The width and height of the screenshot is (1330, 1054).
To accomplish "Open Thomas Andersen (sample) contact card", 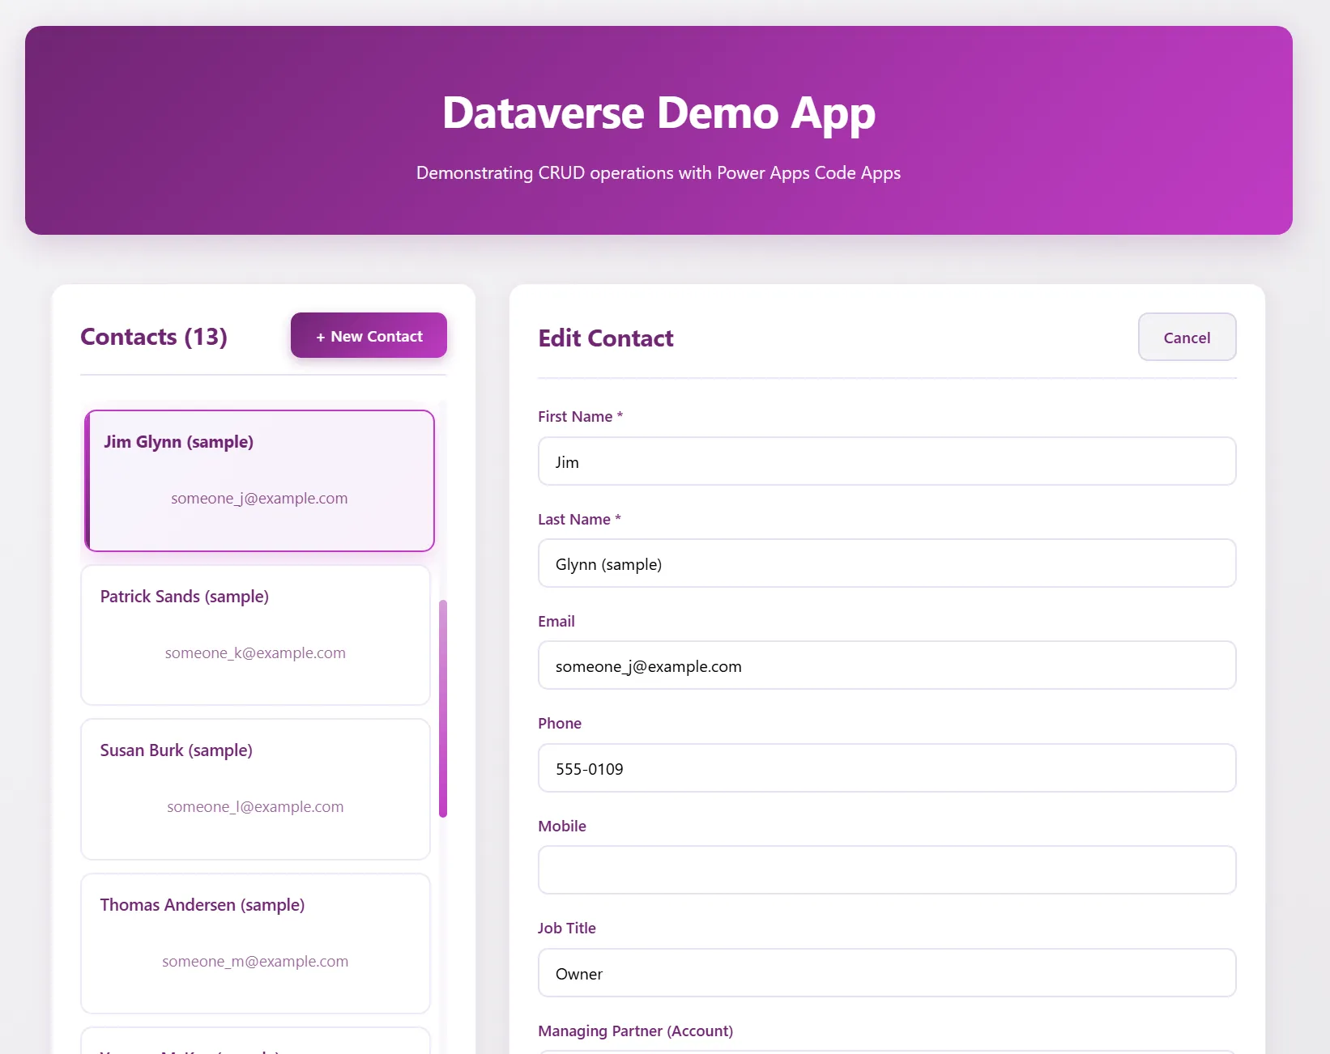I will pyautogui.click(x=255, y=943).
